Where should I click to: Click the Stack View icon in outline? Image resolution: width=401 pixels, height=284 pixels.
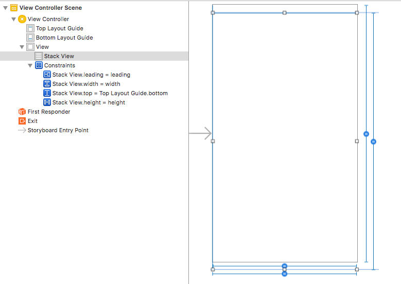coord(39,56)
